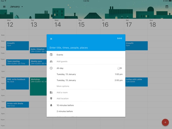
Task: Click the red add event button
Action: (165, 122)
